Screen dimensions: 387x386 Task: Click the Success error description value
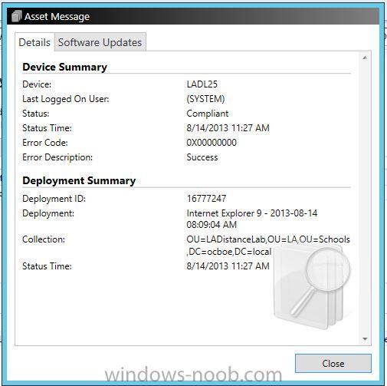[202, 157]
